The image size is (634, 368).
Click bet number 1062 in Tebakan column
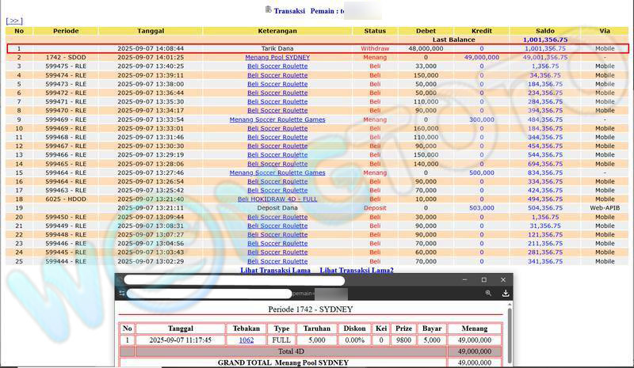point(247,340)
